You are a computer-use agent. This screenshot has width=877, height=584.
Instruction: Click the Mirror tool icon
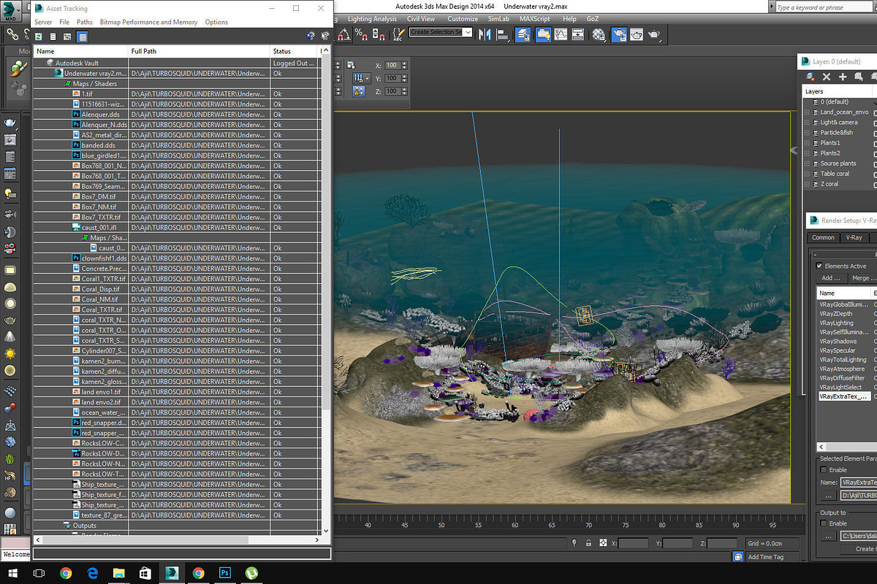[484, 34]
